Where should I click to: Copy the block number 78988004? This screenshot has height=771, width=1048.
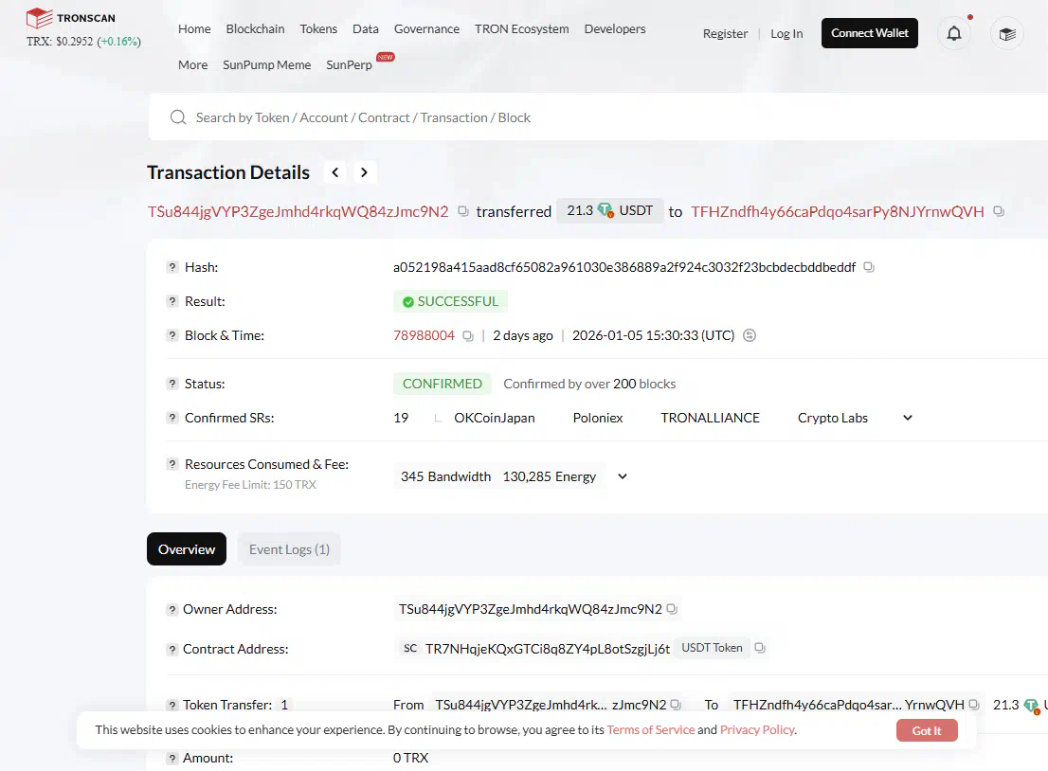(x=468, y=336)
